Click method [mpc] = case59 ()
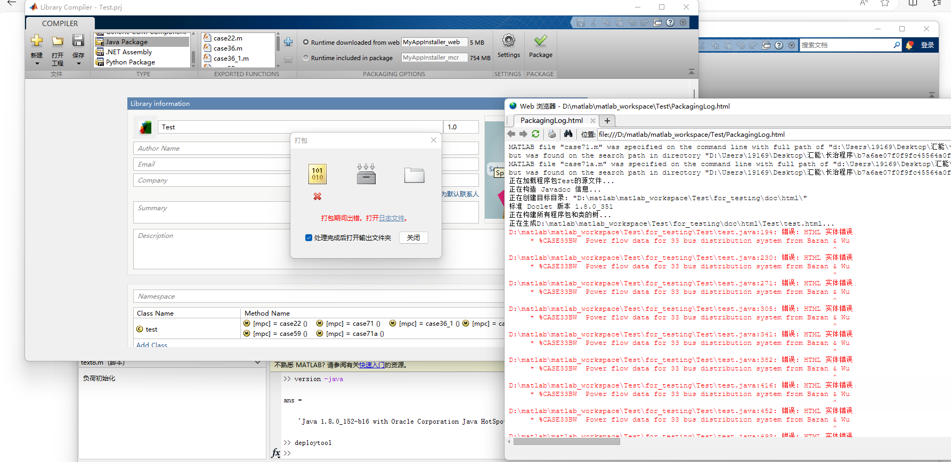This screenshot has width=951, height=462. pos(275,334)
